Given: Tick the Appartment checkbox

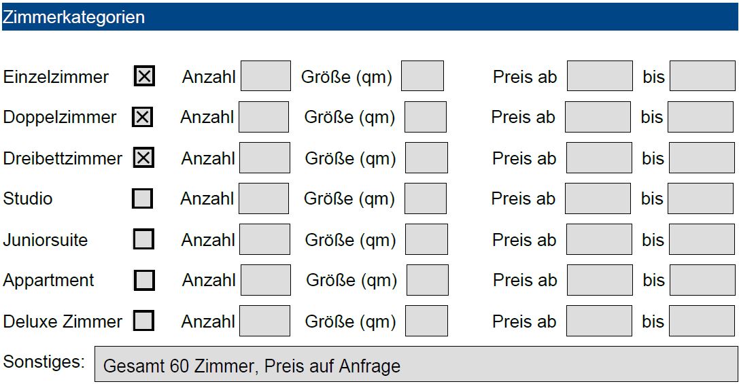Looking at the screenshot, I should [144, 280].
